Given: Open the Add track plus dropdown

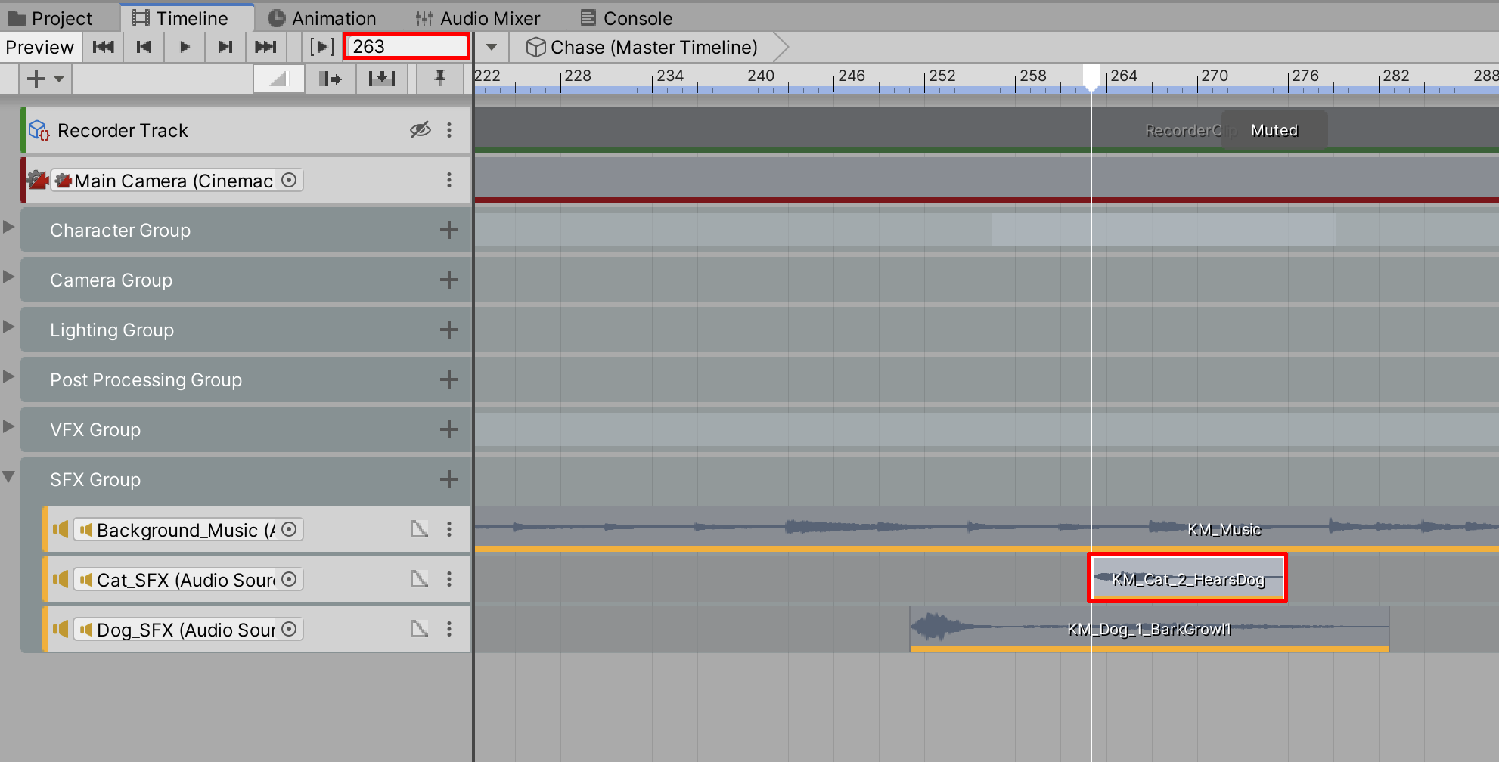Looking at the screenshot, I should click(x=45, y=78).
